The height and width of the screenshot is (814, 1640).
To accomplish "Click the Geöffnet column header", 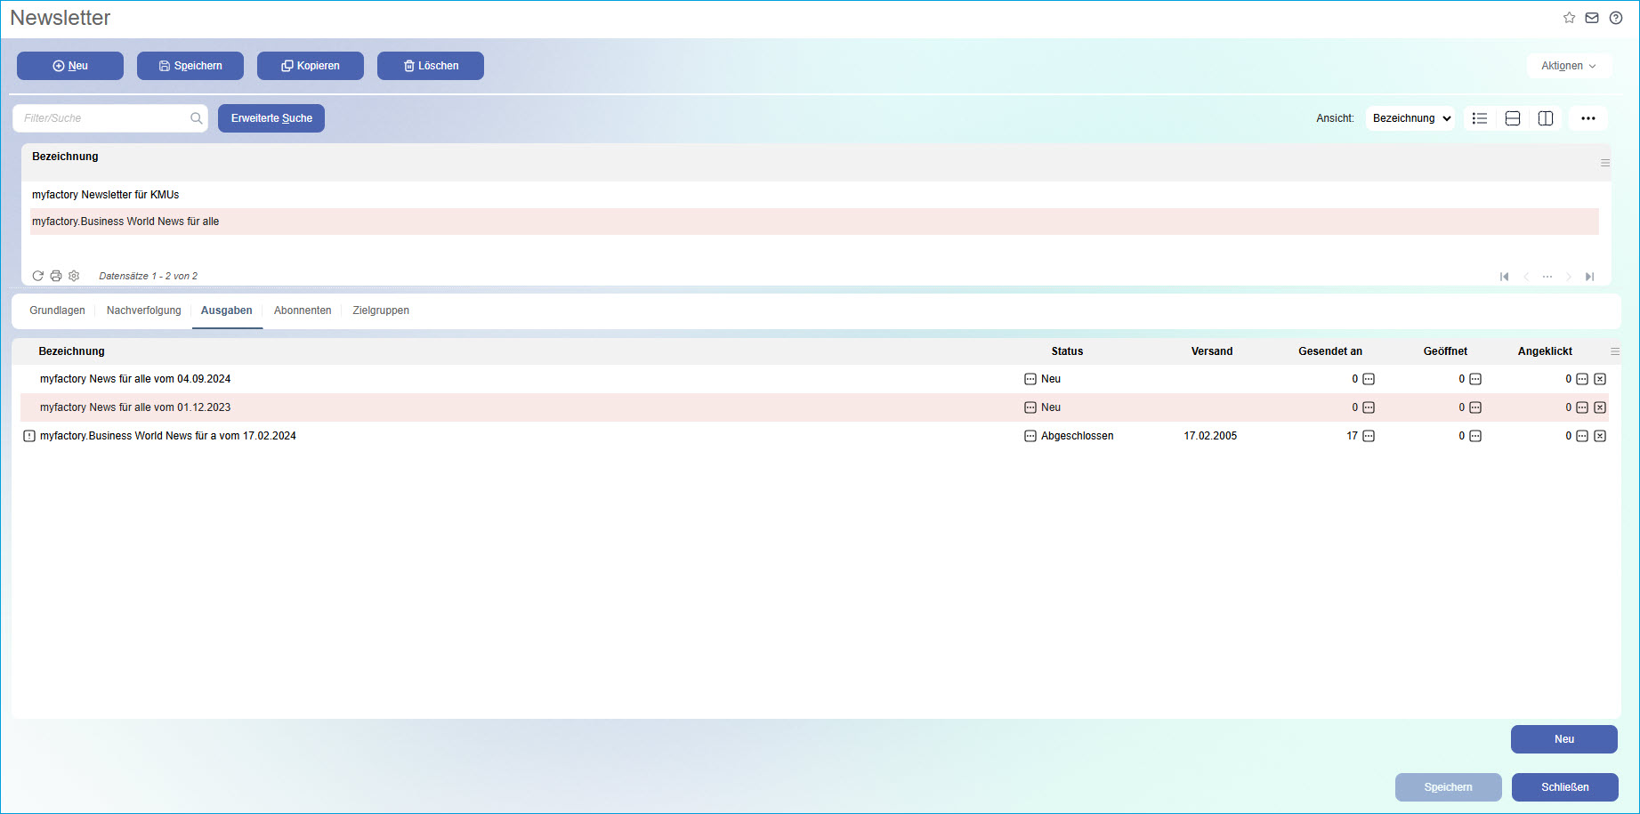I will [1445, 351].
